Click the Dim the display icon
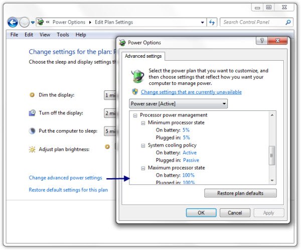301x250 pixels. (32, 95)
